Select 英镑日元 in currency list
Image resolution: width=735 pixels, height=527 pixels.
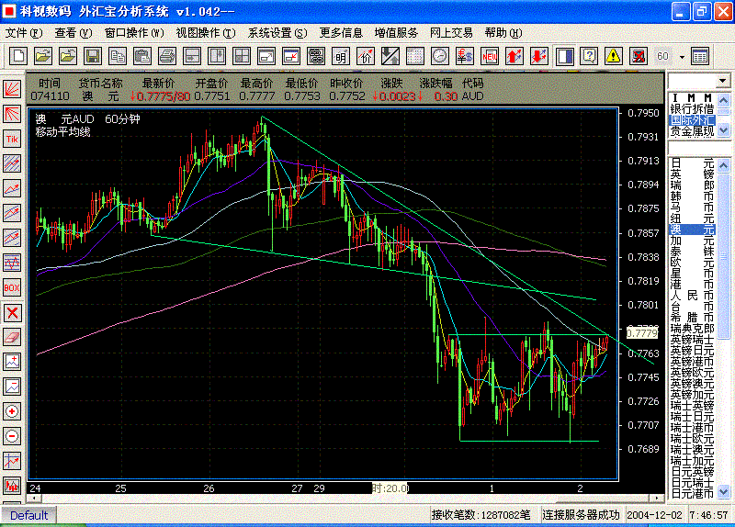point(693,351)
